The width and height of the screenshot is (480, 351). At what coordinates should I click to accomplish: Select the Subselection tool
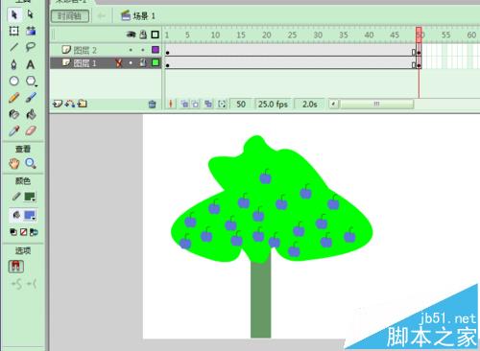[x=31, y=14]
